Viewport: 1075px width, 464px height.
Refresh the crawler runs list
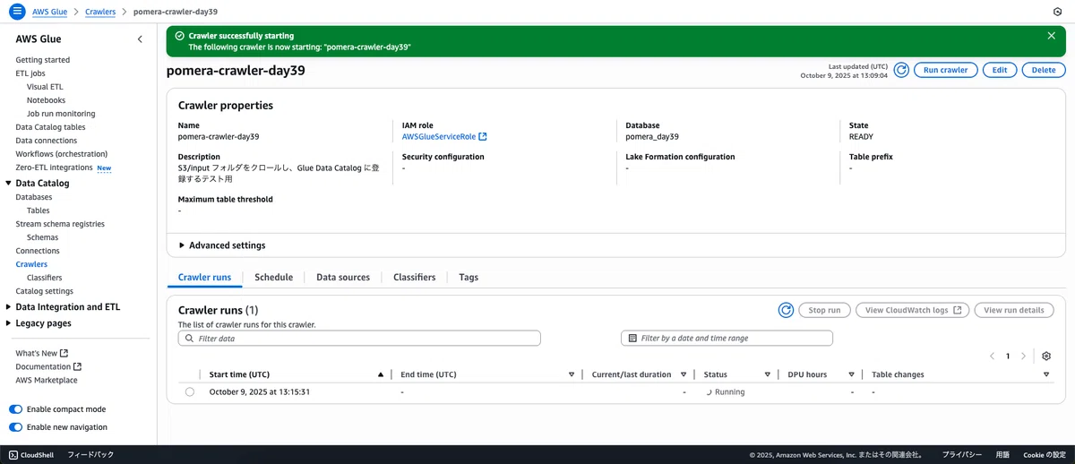click(x=786, y=310)
